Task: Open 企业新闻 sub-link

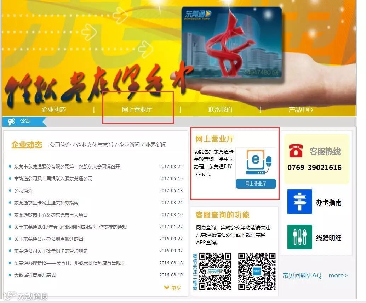Action: [x=129, y=145]
